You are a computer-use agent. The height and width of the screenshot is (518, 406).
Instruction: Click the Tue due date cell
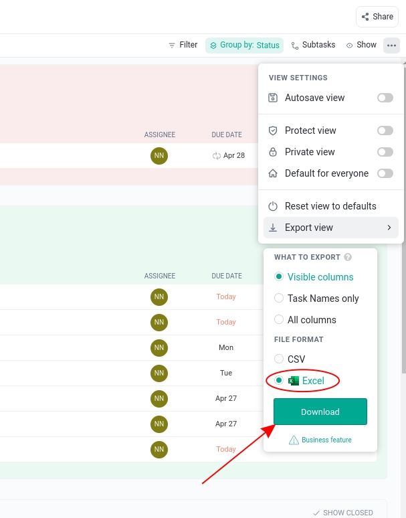pos(226,373)
